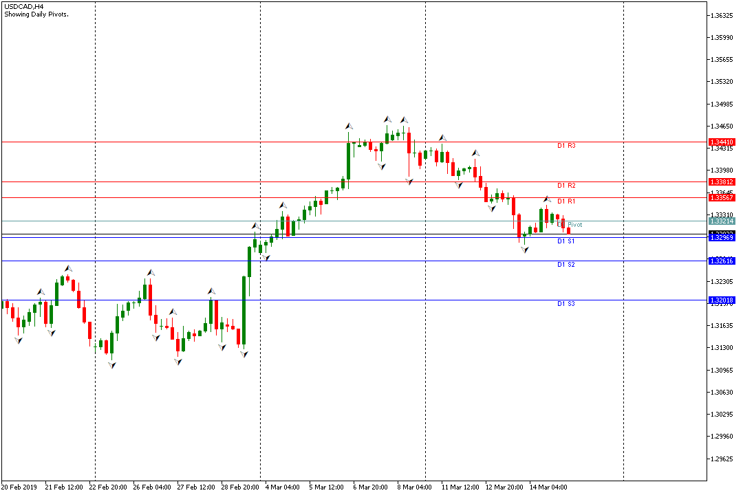This screenshot has height=495, width=743.
Task: Select the up fractal arrow on the 4 Mar dashed line
Action: [x=255, y=225]
